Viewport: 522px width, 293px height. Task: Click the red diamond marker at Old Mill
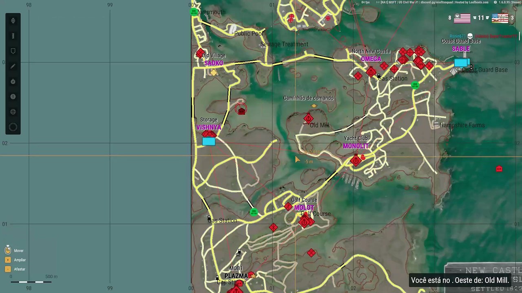coord(308,119)
